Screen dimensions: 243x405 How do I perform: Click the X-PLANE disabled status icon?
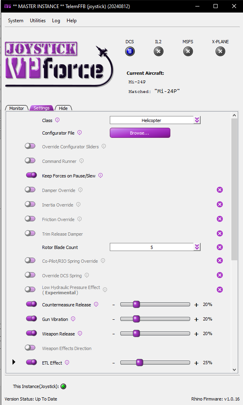pyautogui.click(x=220, y=51)
